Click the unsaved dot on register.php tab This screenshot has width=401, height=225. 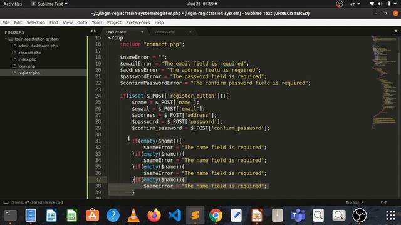click(x=142, y=32)
